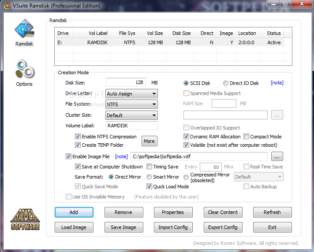Open ramdisk Properties button
Image resolution: width=314 pixels, height=252 pixels.
coord(173,212)
